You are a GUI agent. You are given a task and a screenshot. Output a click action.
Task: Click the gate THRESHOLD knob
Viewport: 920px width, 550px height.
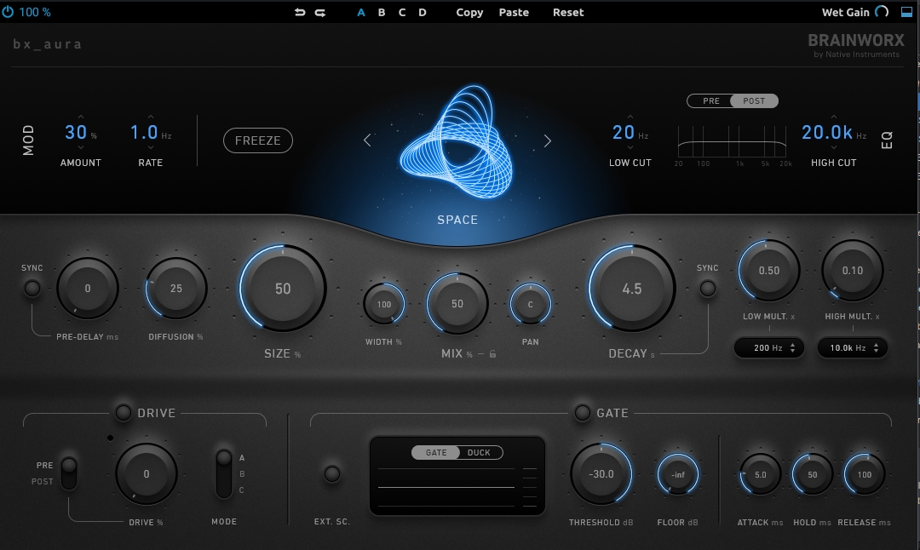pyautogui.click(x=601, y=473)
